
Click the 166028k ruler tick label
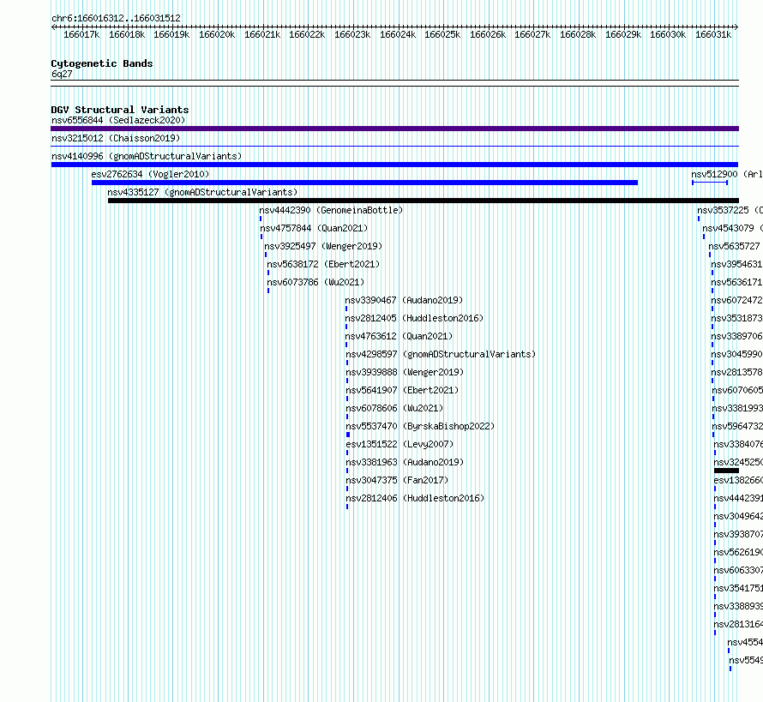point(578,34)
